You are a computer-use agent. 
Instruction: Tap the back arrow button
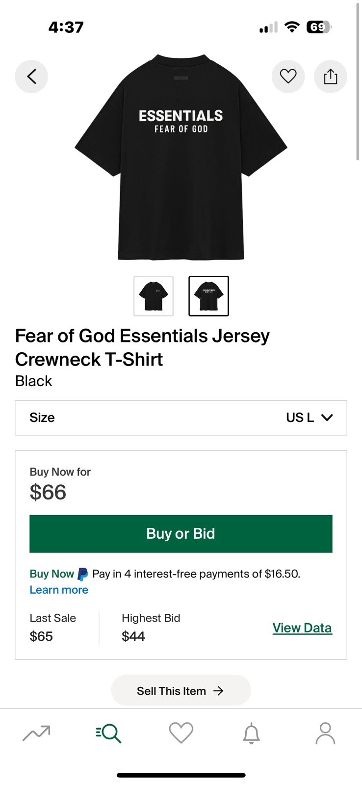(31, 77)
